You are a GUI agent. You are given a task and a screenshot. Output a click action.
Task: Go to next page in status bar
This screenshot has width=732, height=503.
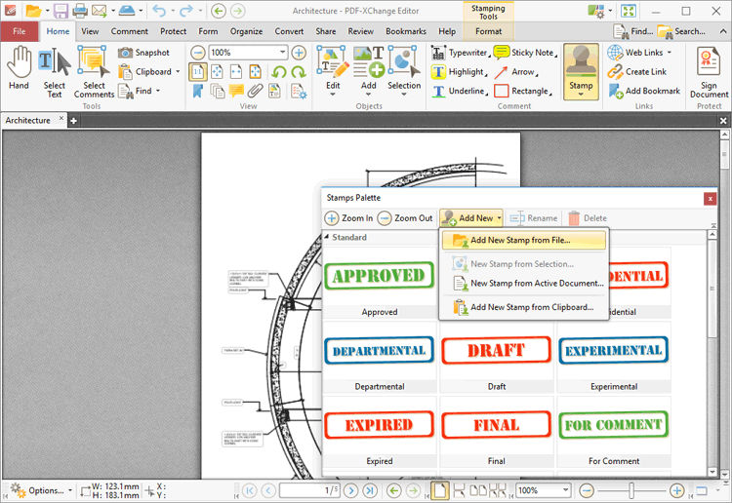pyautogui.click(x=351, y=490)
